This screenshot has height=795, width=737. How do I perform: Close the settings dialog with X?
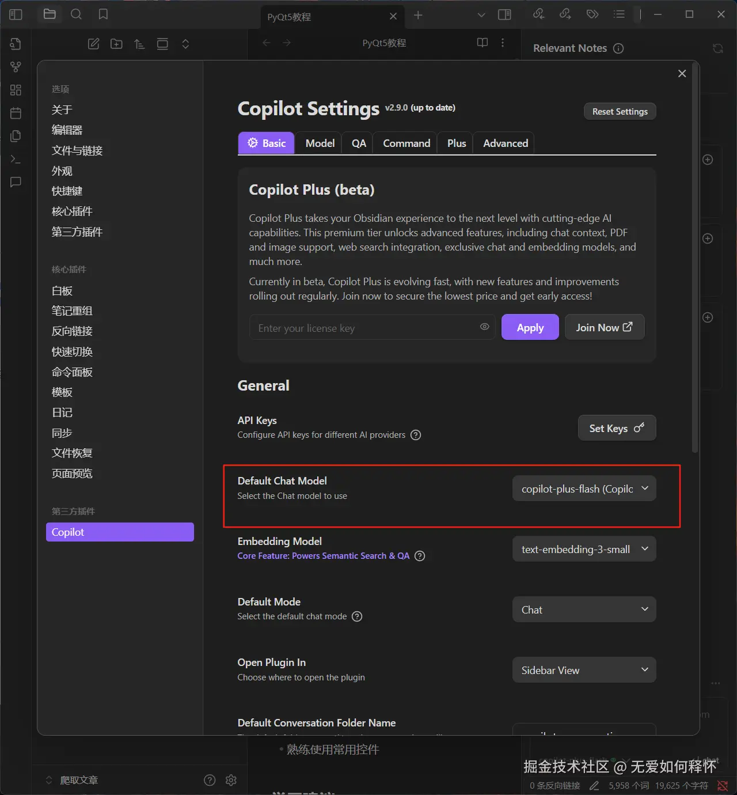[682, 73]
